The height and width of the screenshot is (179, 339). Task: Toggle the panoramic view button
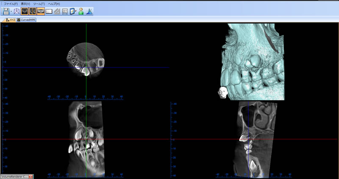[41, 11]
